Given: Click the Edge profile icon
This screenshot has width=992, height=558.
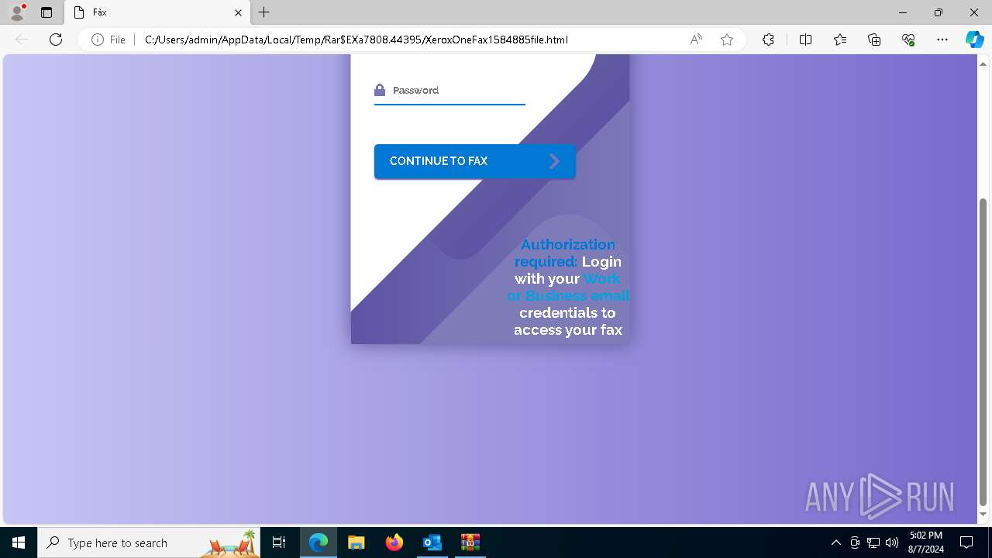Looking at the screenshot, I should click(17, 12).
